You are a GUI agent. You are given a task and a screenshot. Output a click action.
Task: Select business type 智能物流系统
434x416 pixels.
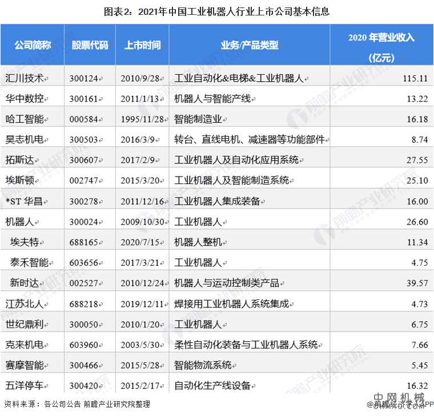coord(203,365)
